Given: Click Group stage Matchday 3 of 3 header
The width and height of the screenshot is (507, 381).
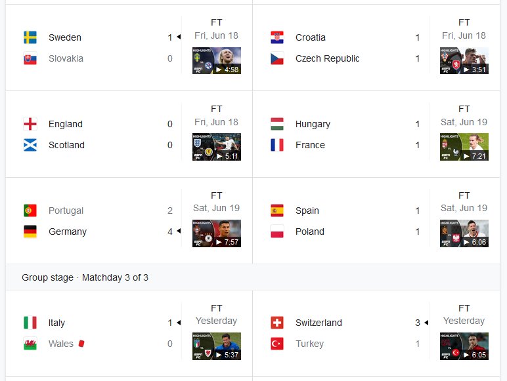Looking at the screenshot, I should pyautogui.click(x=85, y=277).
